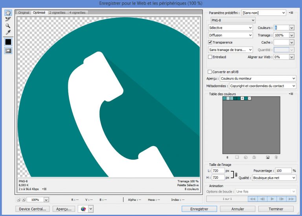Open the Table des couleurs panel menu
The width and height of the screenshot is (302, 216).
pos(291,94)
